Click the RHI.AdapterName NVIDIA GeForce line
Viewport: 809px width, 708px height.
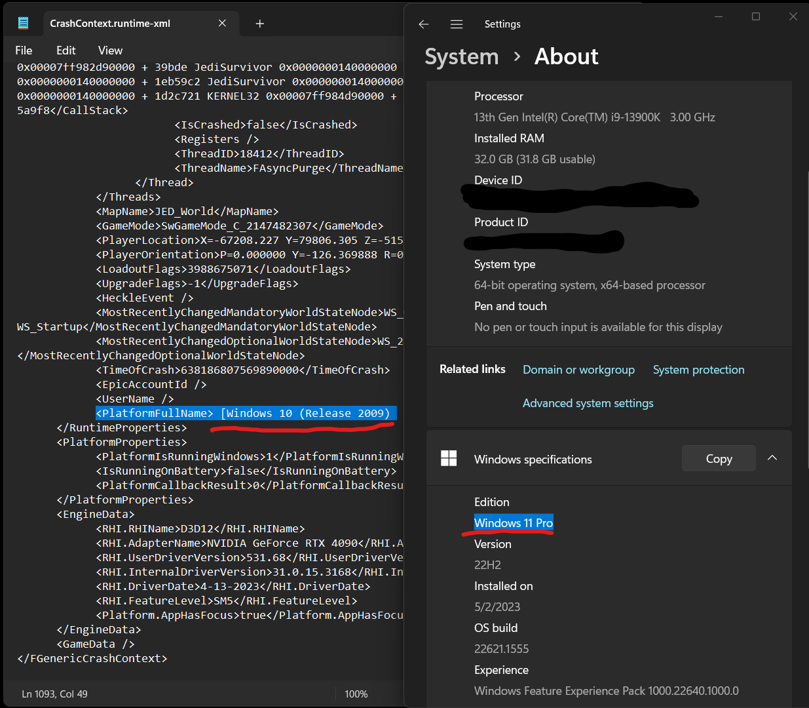click(250, 543)
